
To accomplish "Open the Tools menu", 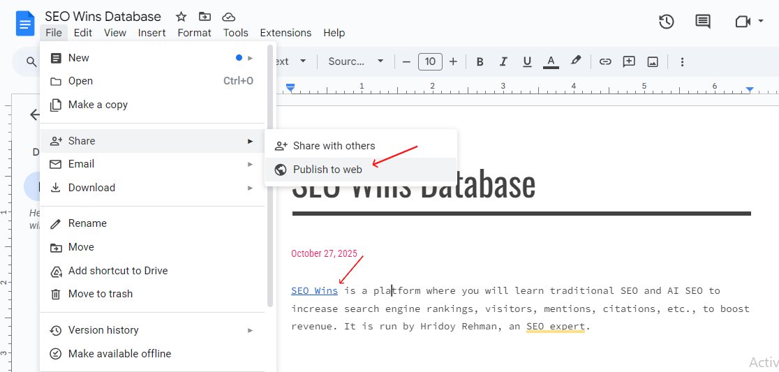I will tap(235, 33).
